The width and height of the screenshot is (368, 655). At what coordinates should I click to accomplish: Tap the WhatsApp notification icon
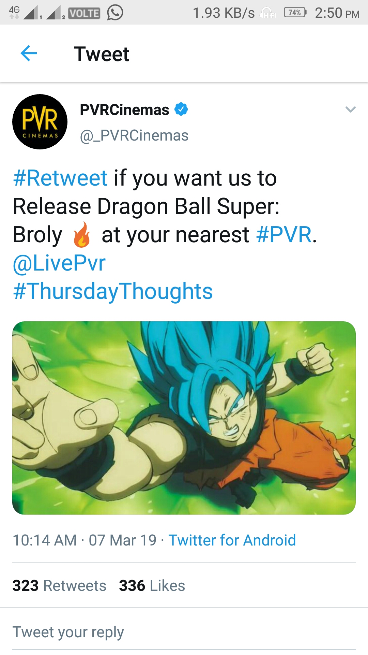coord(115,13)
